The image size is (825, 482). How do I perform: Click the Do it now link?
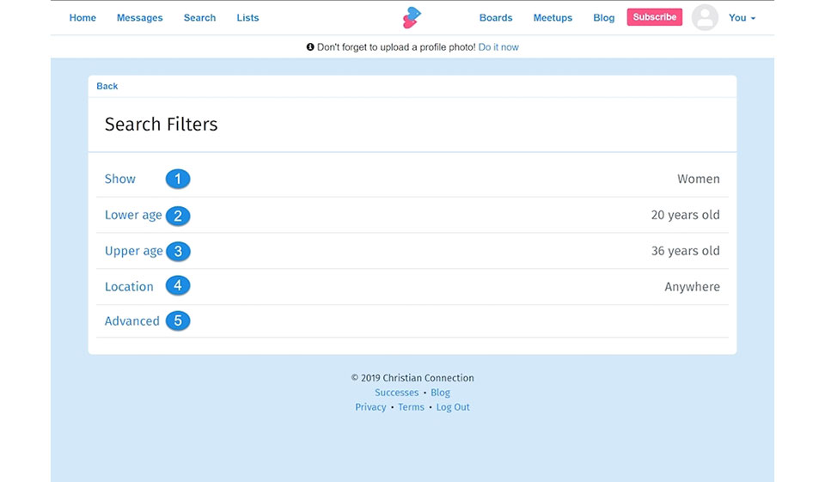tap(498, 47)
